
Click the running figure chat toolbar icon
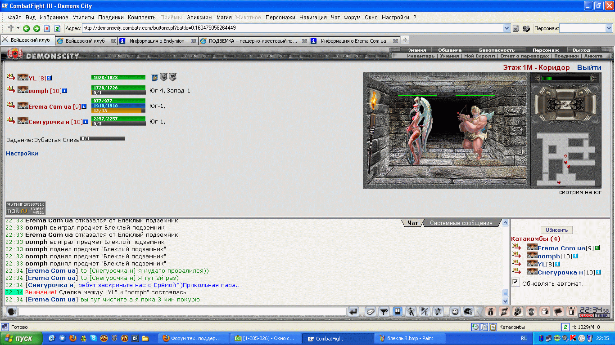411,311
